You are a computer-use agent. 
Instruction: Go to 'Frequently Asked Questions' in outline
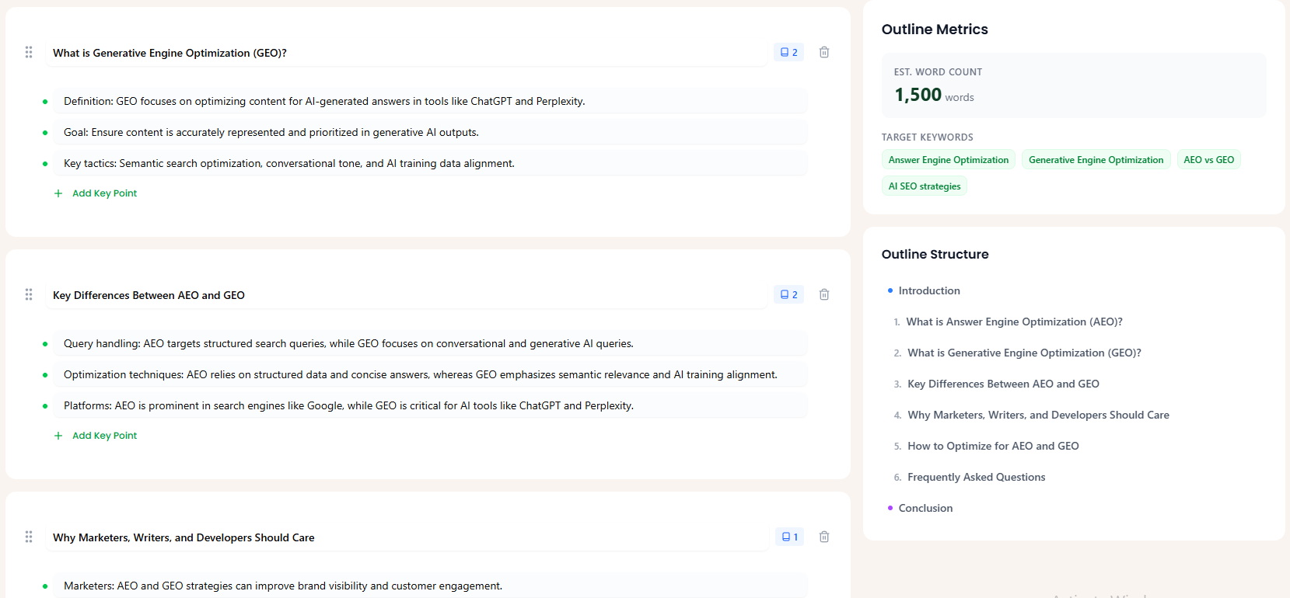tap(976, 477)
